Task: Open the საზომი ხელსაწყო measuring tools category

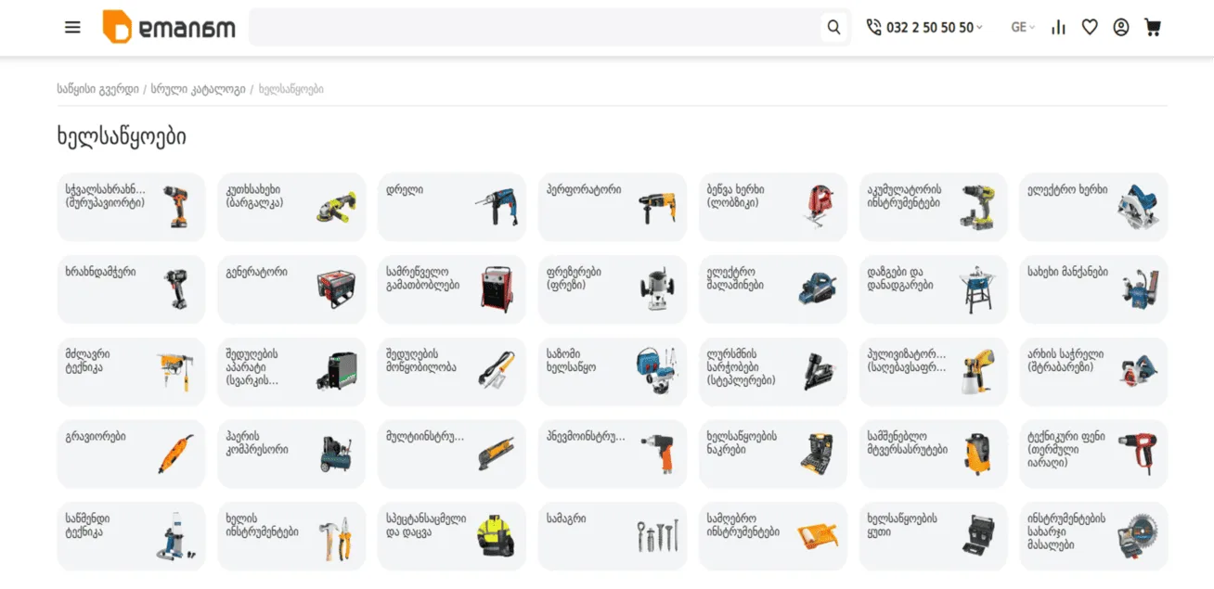Action: [x=613, y=372]
